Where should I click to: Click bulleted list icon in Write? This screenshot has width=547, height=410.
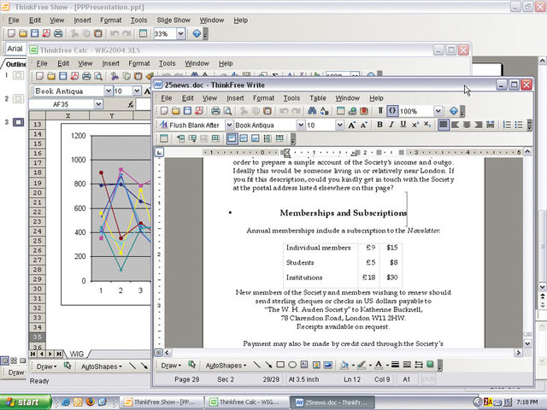pos(519,125)
